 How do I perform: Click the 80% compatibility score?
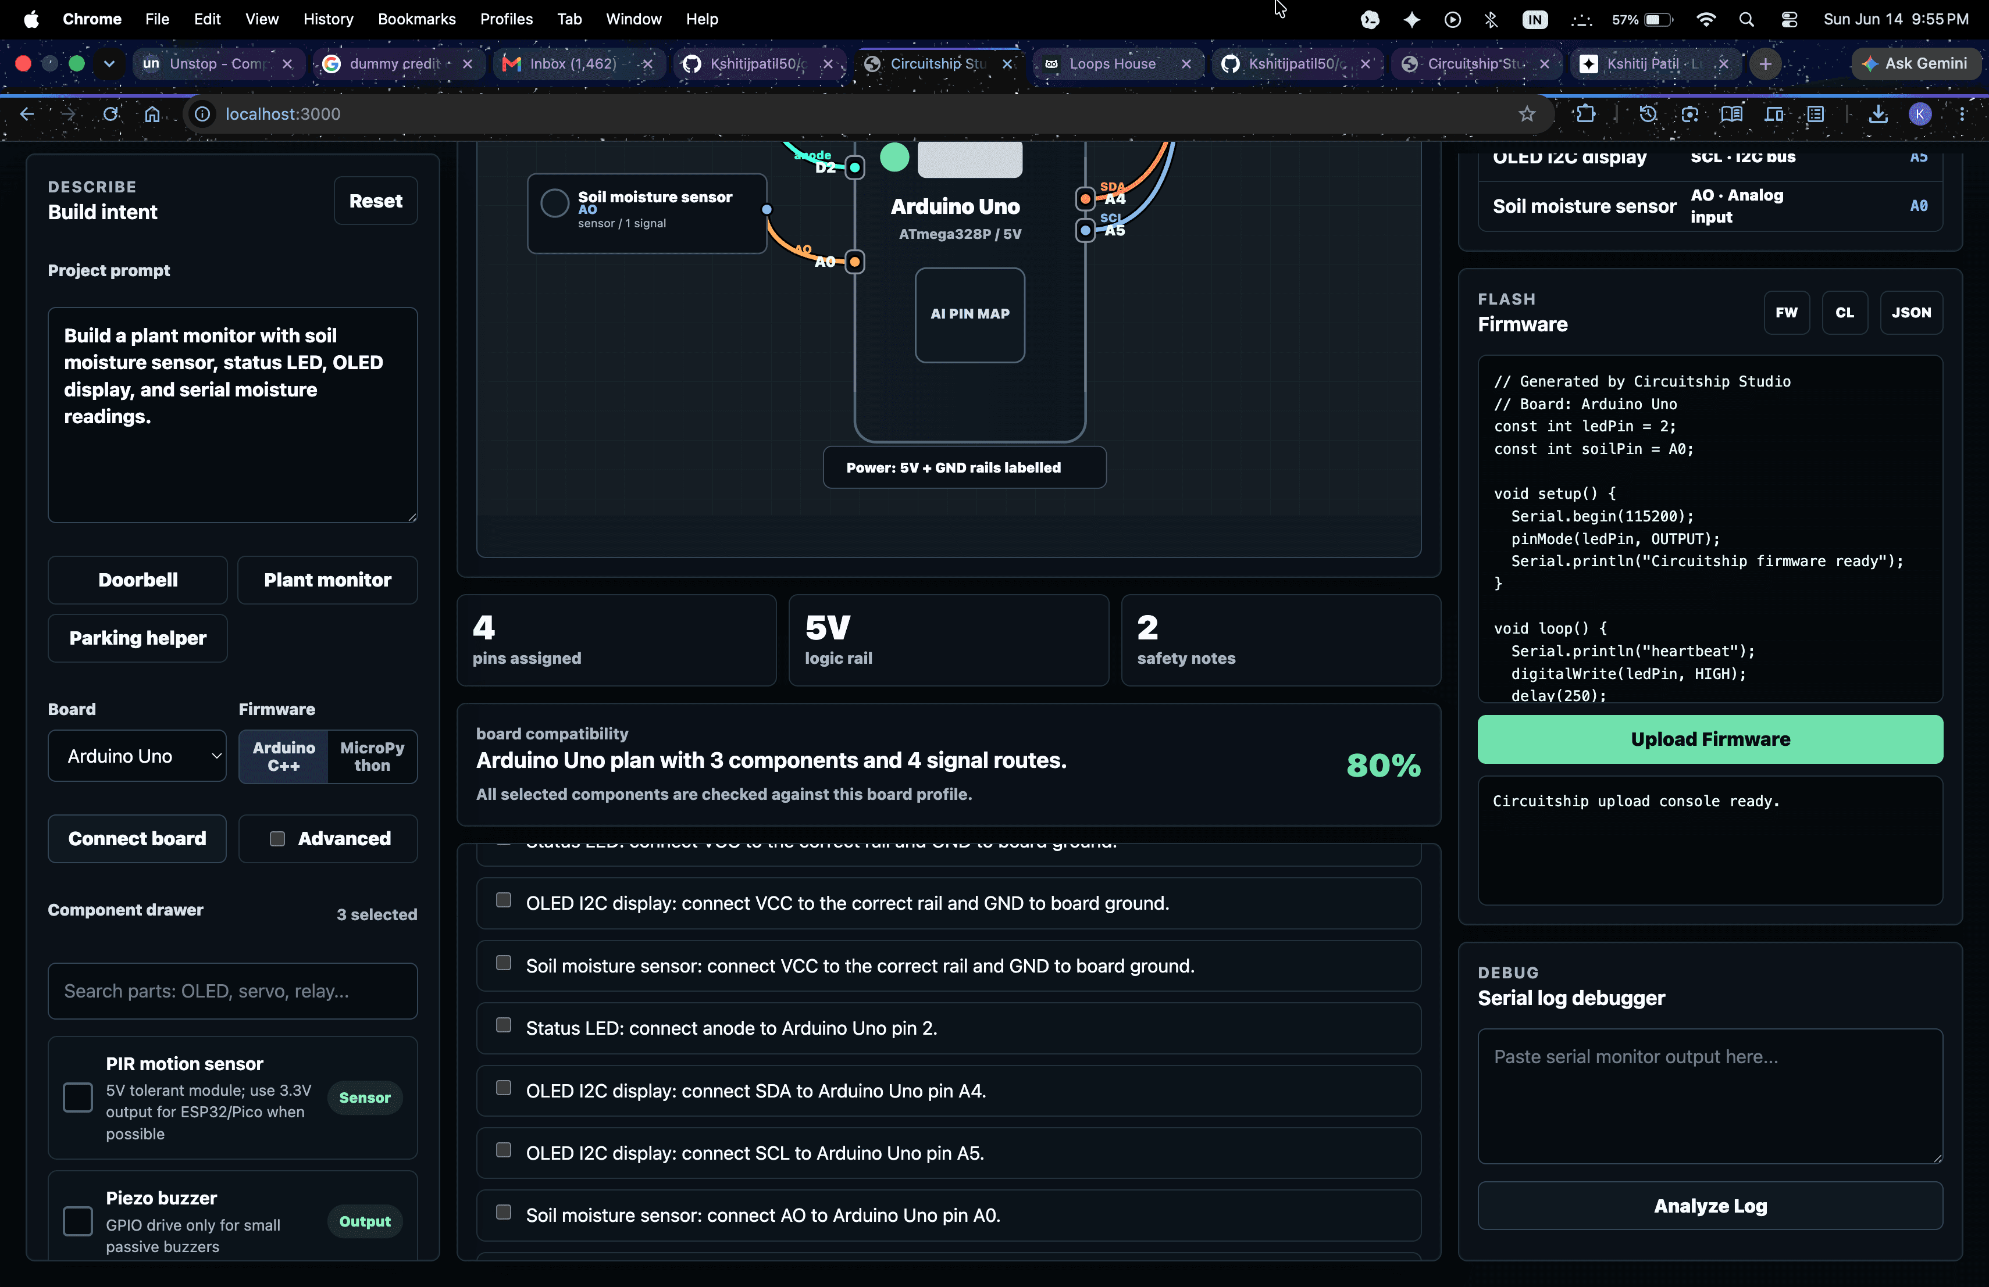(x=1383, y=765)
